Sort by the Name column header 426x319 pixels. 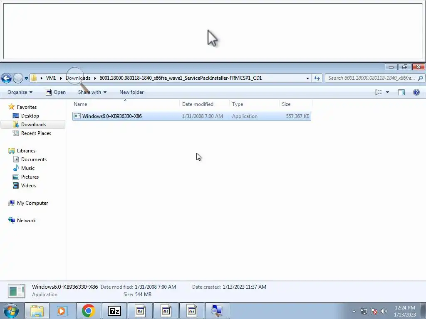(x=80, y=104)
